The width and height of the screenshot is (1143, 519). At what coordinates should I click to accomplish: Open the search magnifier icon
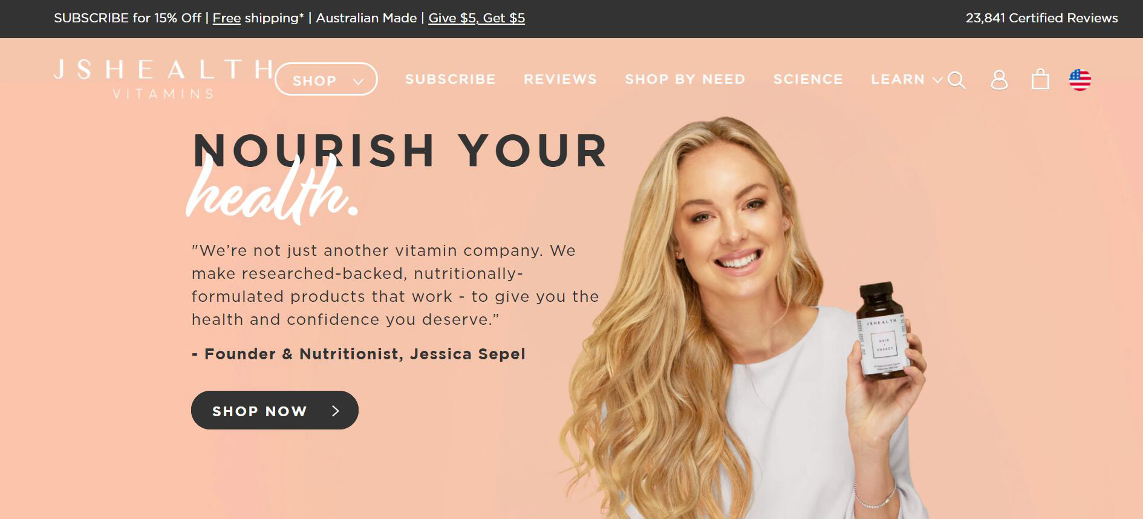pos(956,80)
